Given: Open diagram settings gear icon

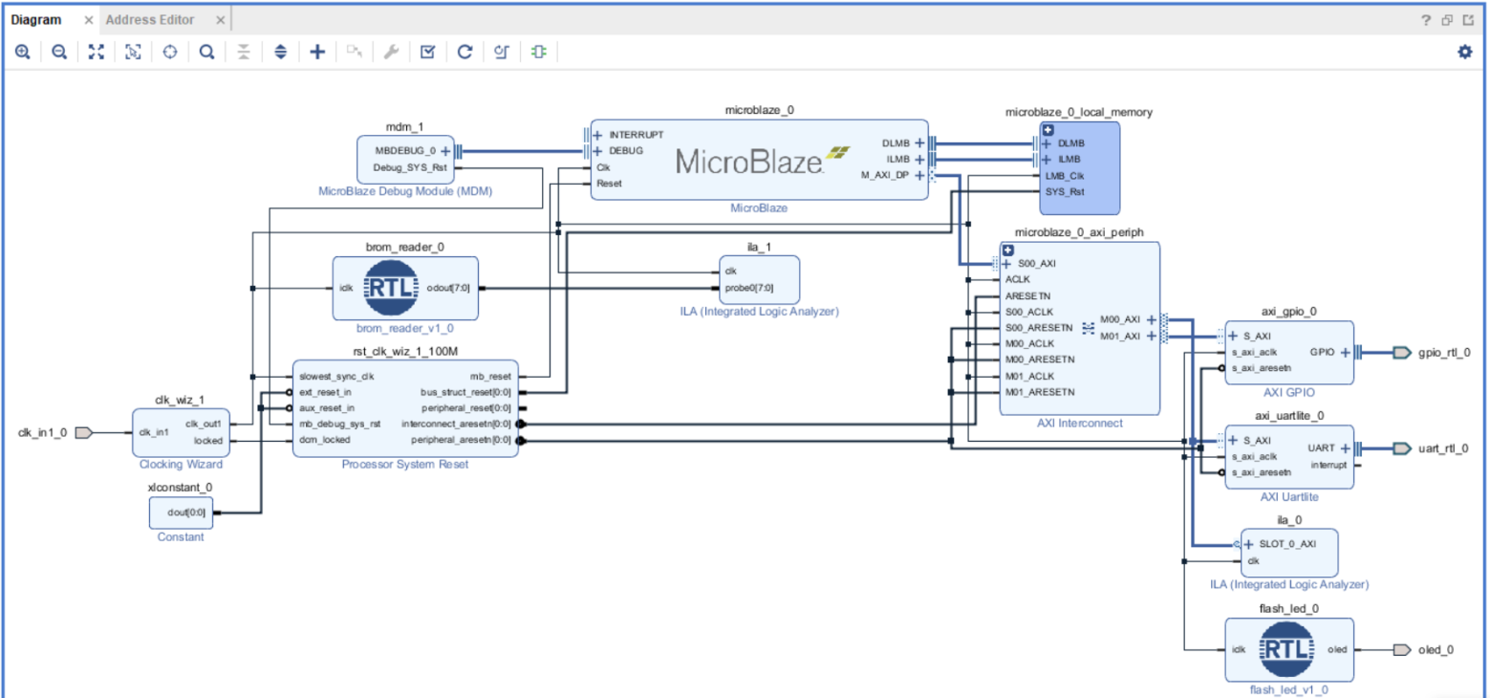Looking at the screenshot, I should pos(1464,53).
